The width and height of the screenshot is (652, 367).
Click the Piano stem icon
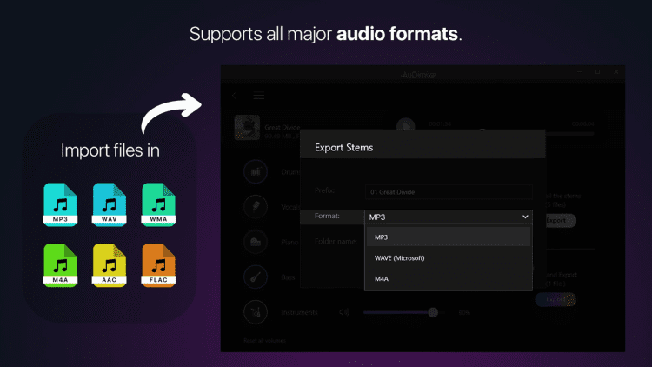[x=256, y=242]
